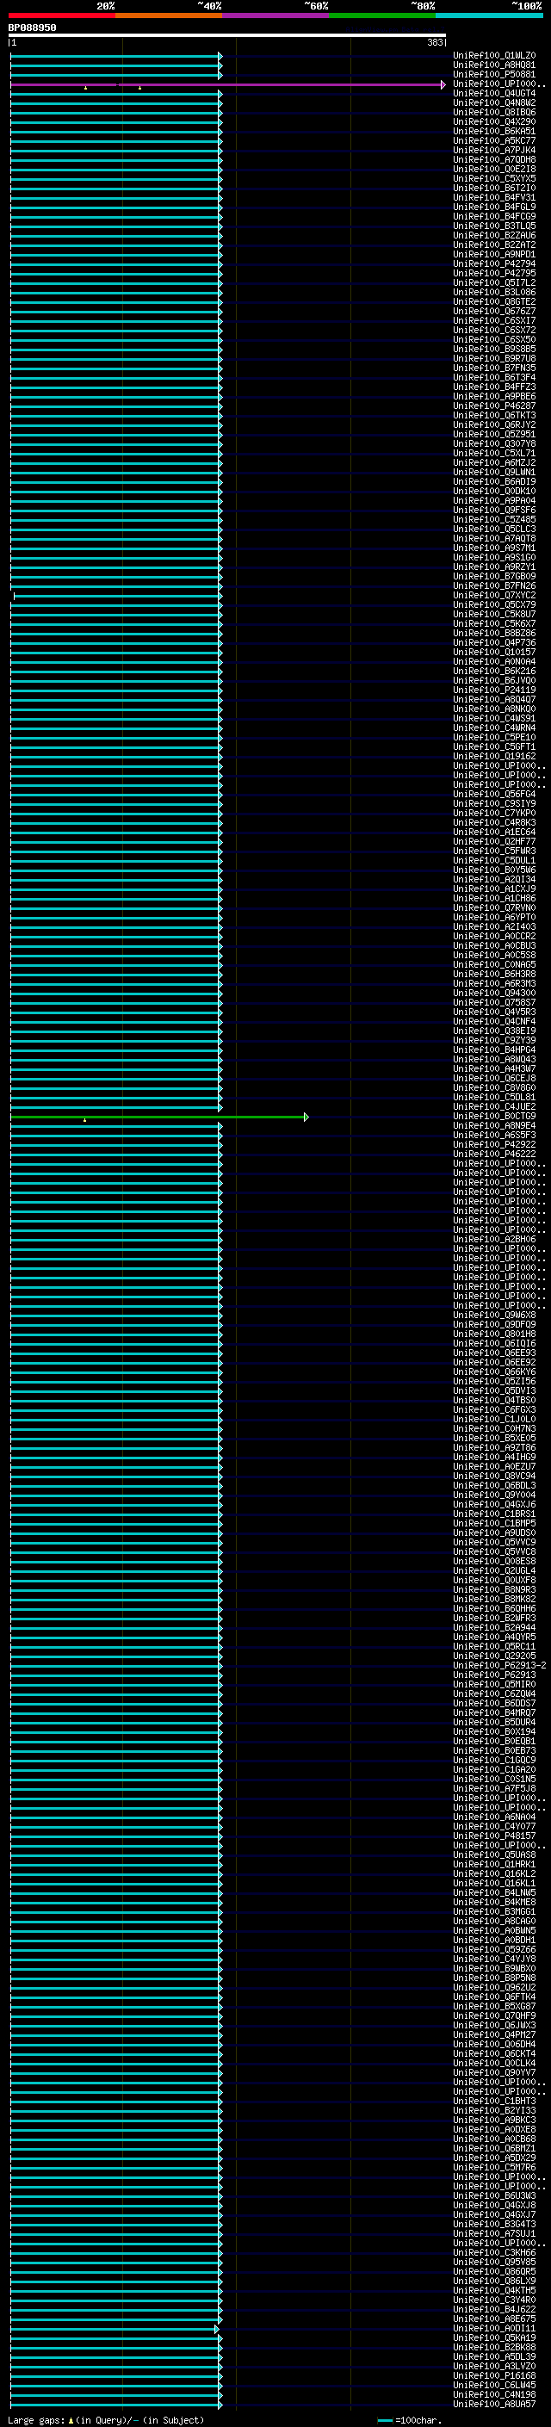
Task: Click label UniRef100_A2BH06
Action: [x=494, y=1240]
